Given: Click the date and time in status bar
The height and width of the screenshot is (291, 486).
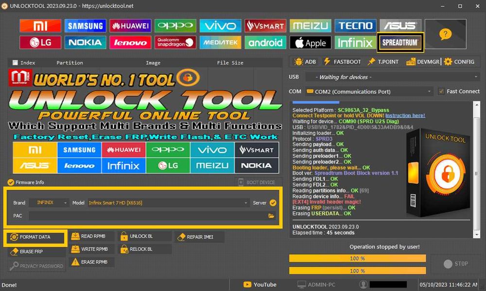Looking at the screenshot, I should coord(448,285).
